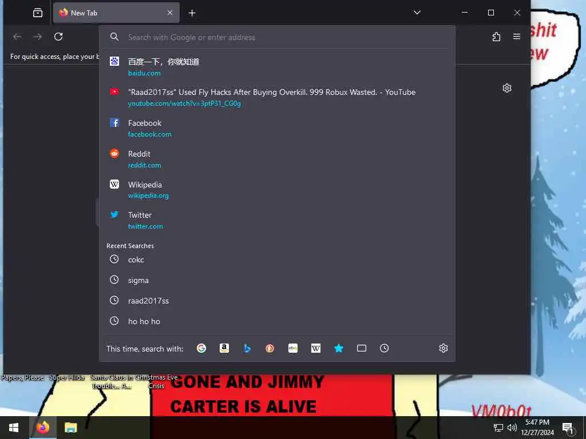Screen dimensions: 586x439
Task: Open a new tab with plus button
Action: 192,13
